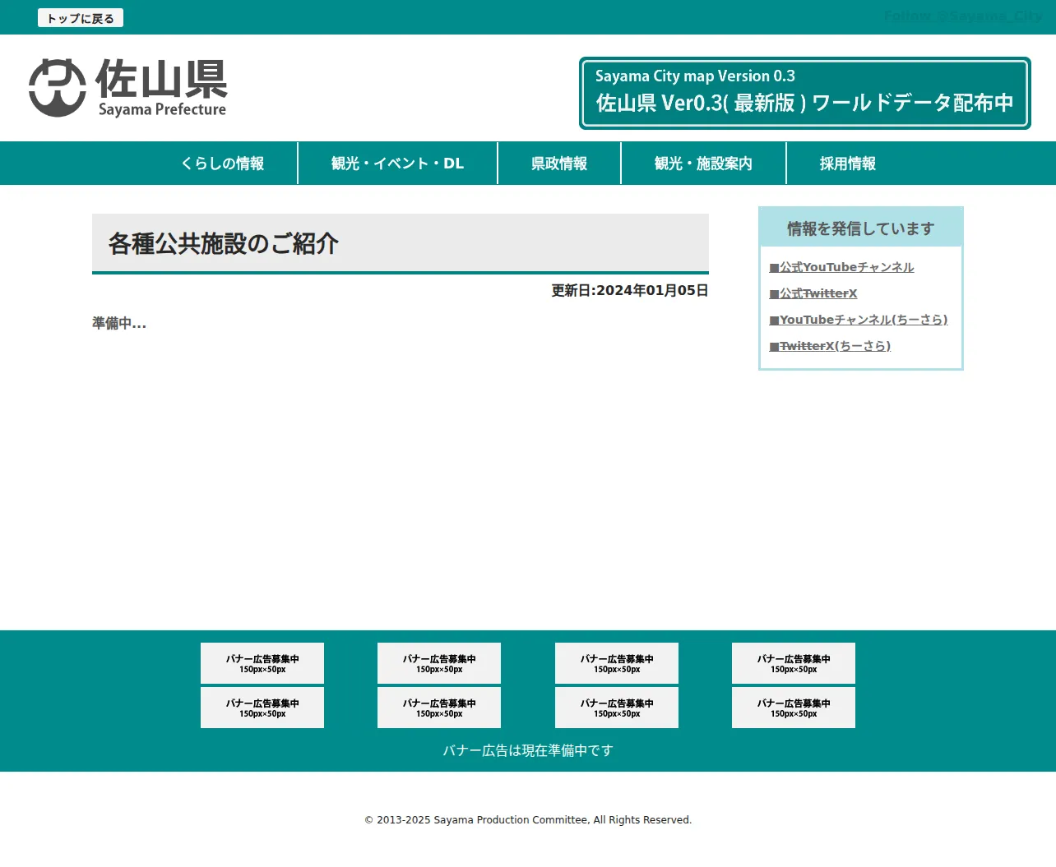
Task: Follow the TwitterX(ちーさら) link
Action: pyautogui.click(x=830, y=346)
